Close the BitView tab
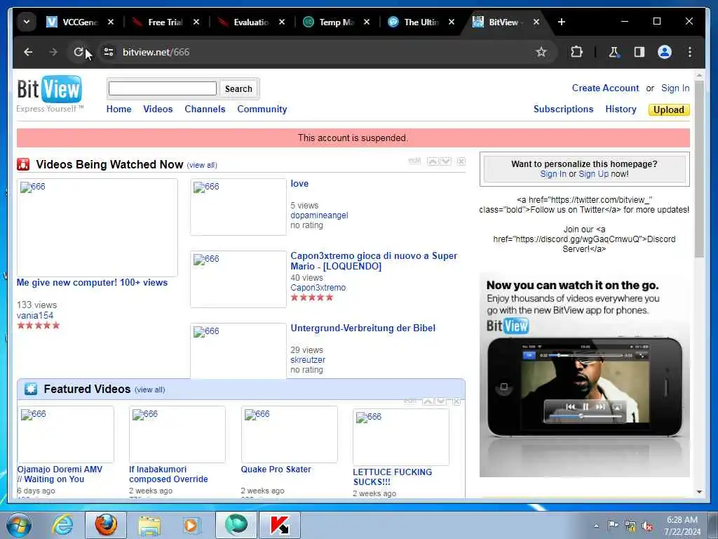Image resolution: width=718 pixels, height=539 pixels. pyautogui.click(x=536, y=22)
